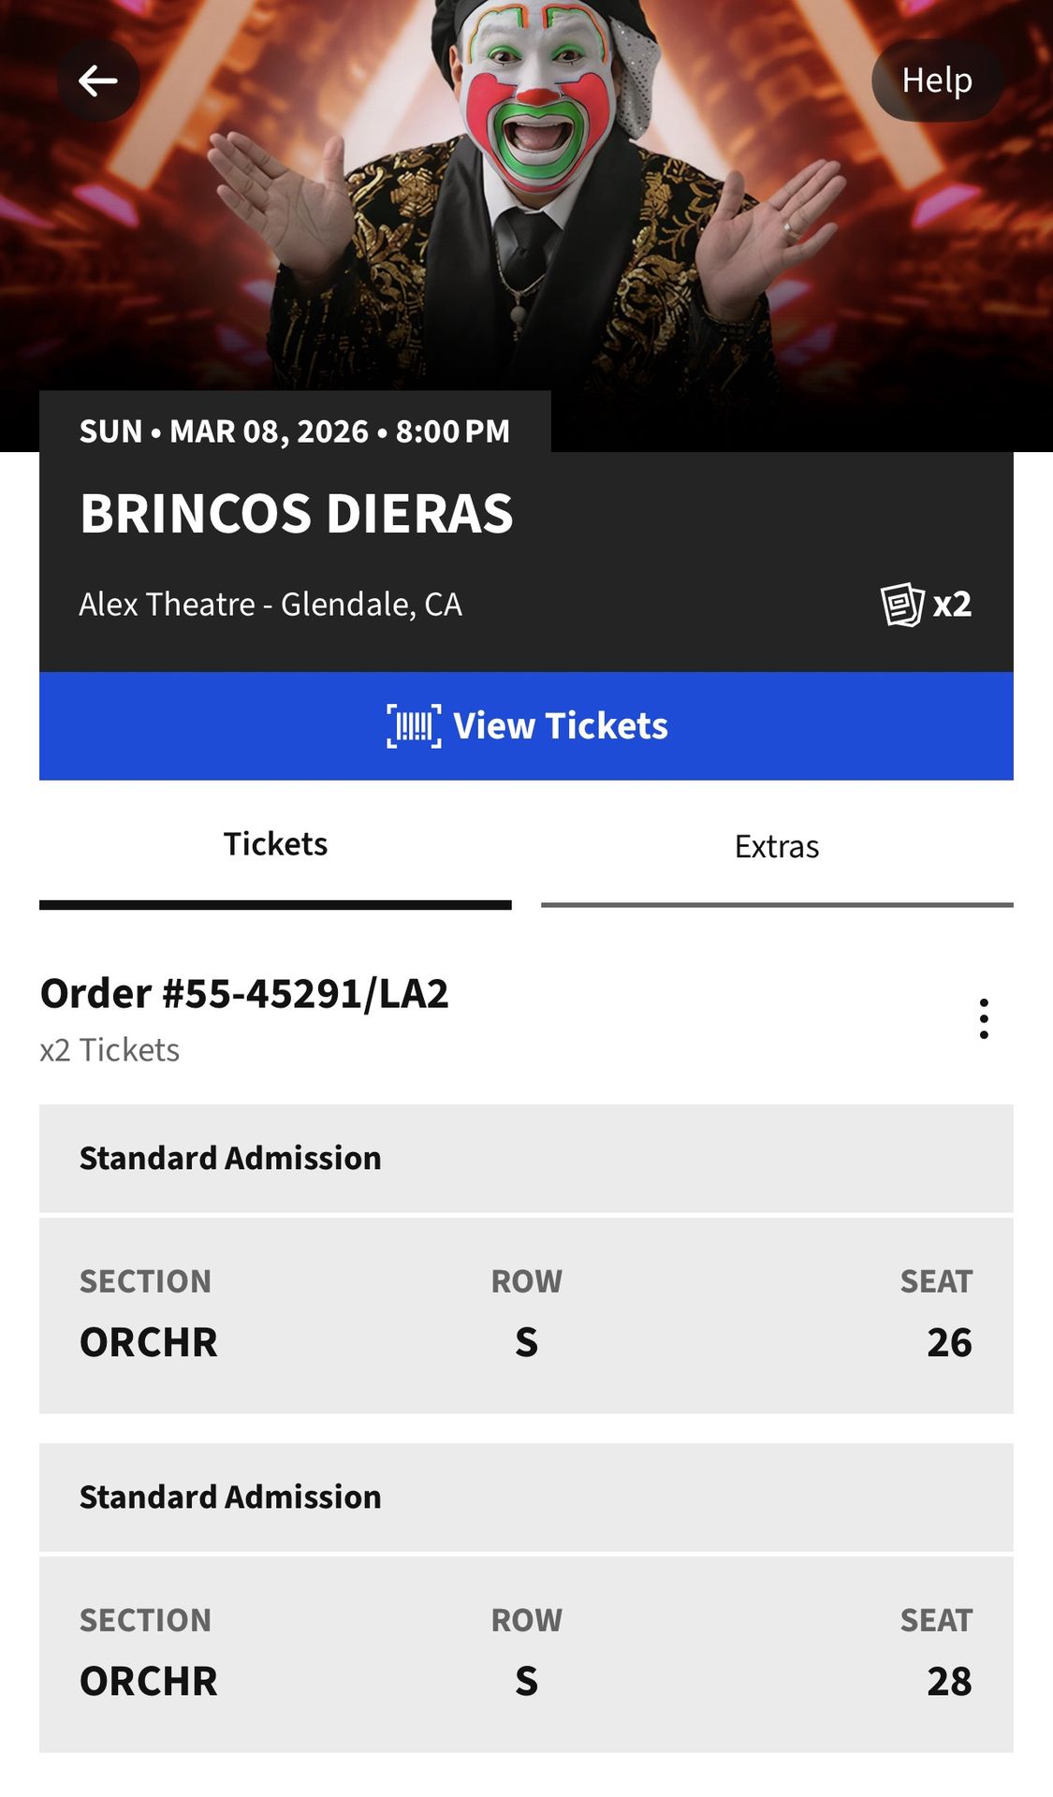This screenshot has height=1797, width=1053.
Task: Click ORCHR section of the seat 26 ticket
Action: pos(149,1343)
